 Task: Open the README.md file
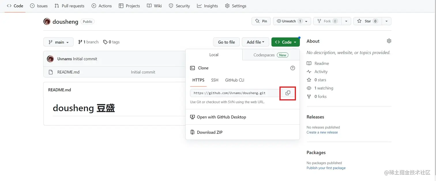68,72
